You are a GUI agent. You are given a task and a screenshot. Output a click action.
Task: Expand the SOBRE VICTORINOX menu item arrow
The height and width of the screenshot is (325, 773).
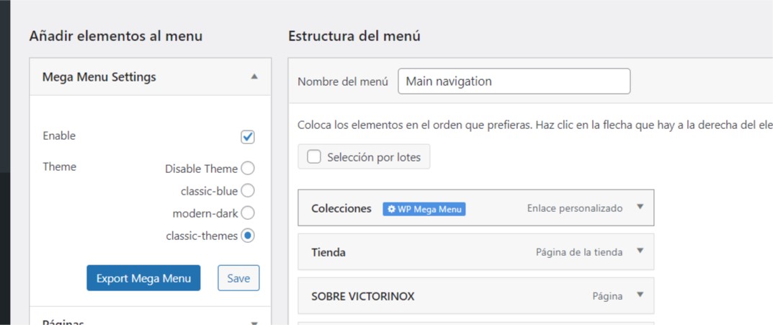click(640, 295)
